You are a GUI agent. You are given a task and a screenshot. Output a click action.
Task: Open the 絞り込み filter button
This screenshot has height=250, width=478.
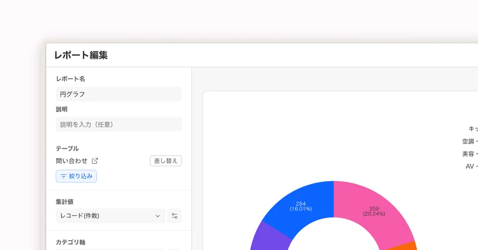tap(76, 177)
